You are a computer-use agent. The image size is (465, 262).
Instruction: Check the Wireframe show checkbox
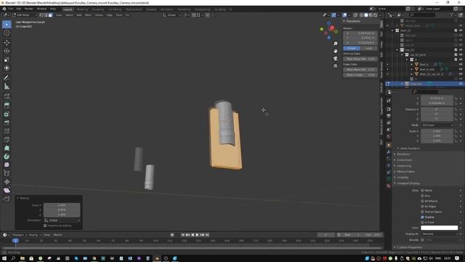(422, 201)
